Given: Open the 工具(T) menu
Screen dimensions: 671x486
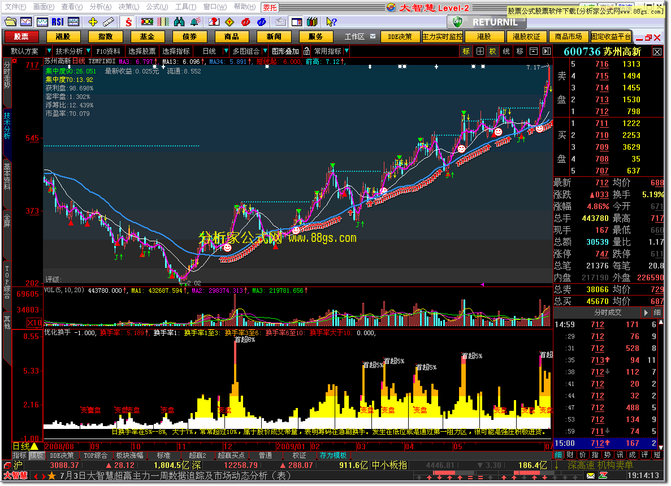Looking at the screenshot, I should (185, 7).
